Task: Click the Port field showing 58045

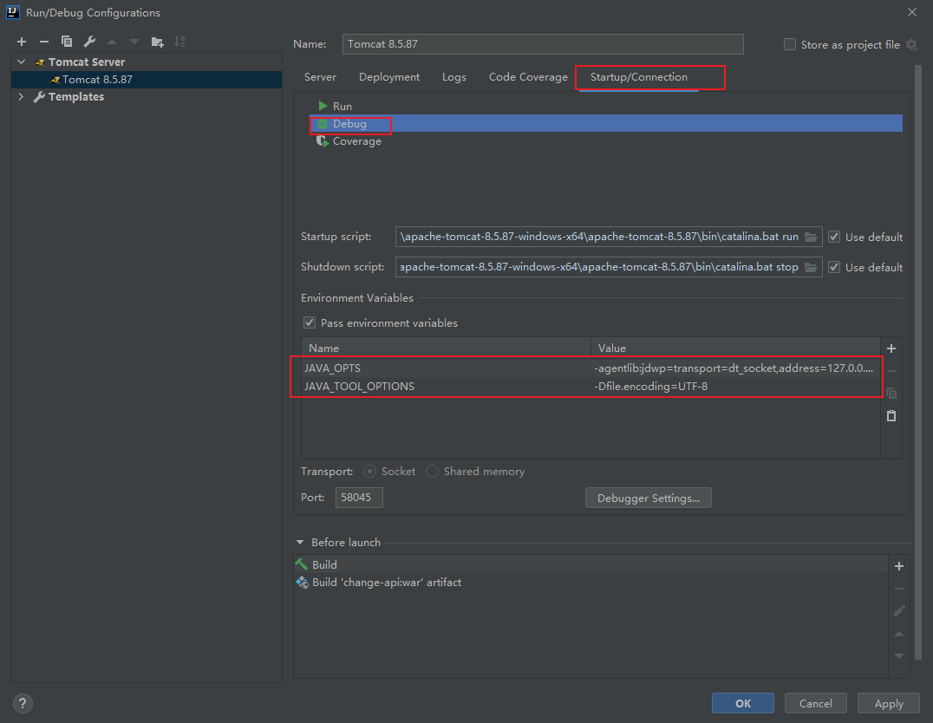Action: point(359,498)
